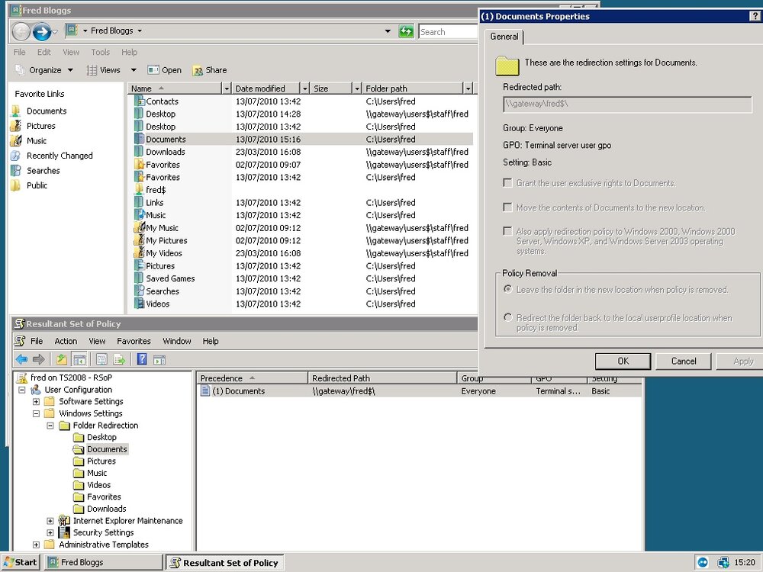Check Grant the user exclusive rights to Documents
Viewport: 763px width, 572px height.
[x=507, y=183]
